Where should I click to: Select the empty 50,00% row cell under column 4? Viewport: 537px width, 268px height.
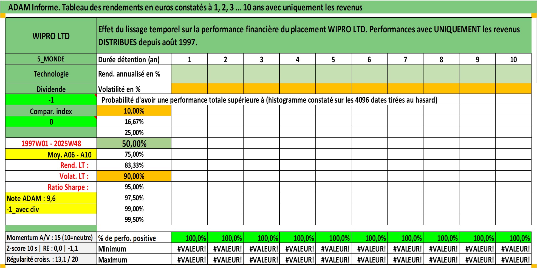297,143
